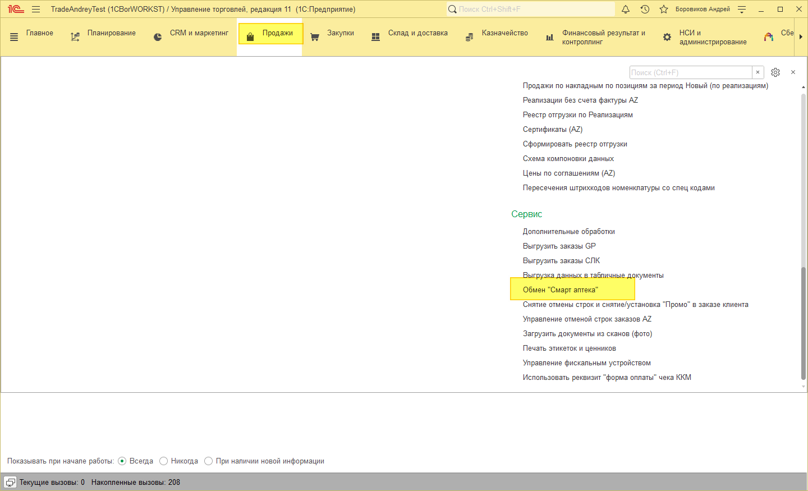The height and width of the screenshot is (491, 808).
Task: Open the sections list icon left of Главное
Action: click(14, 37)
